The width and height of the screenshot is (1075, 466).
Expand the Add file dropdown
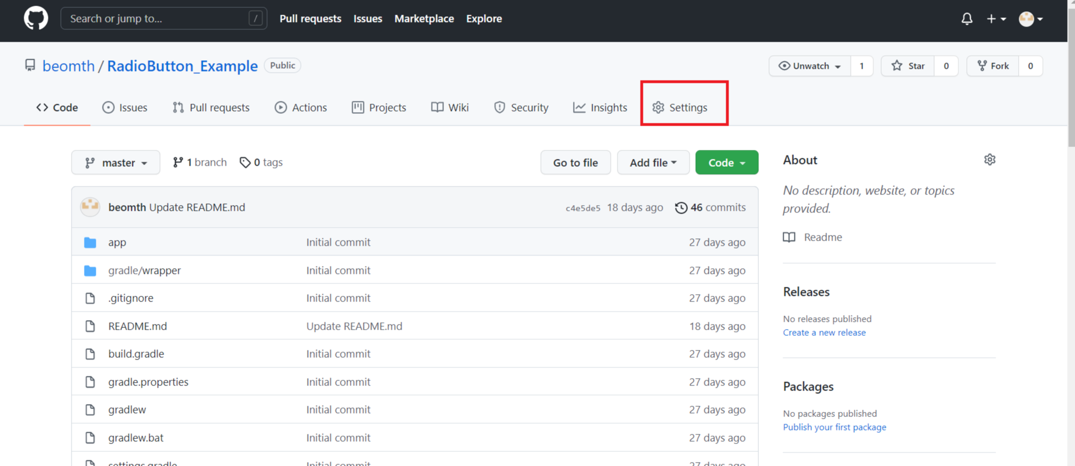653,162
